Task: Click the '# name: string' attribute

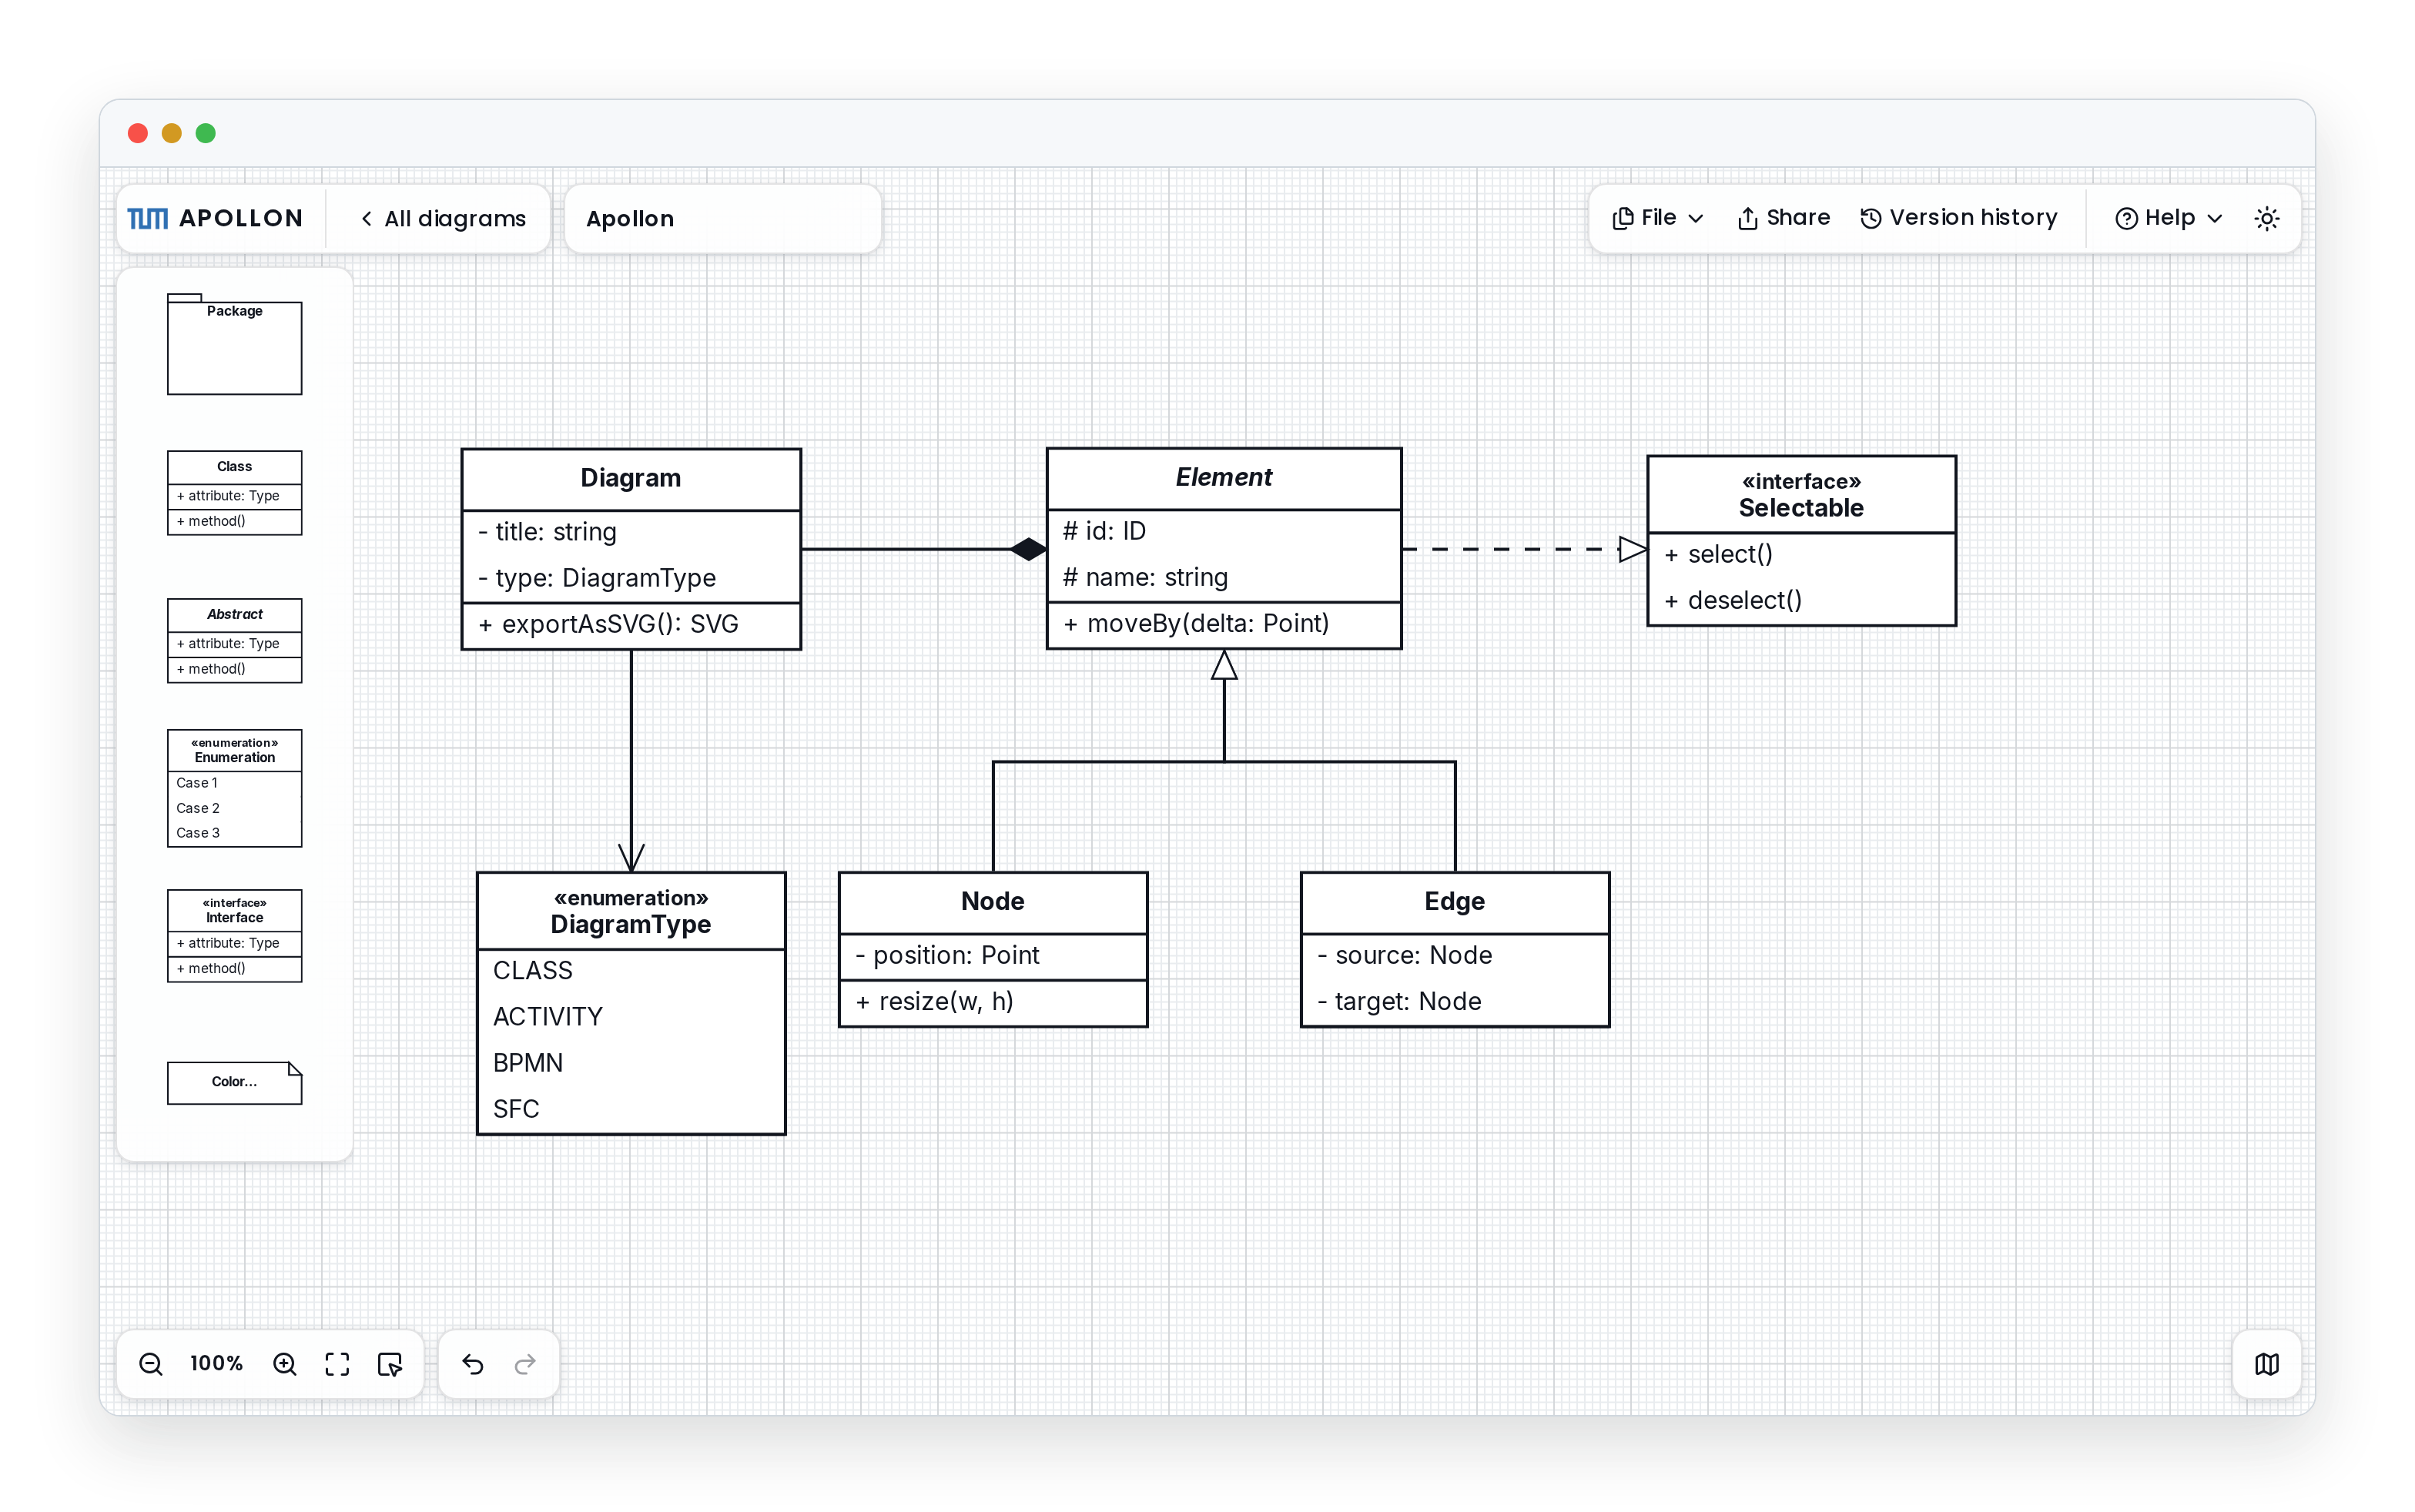Action: tap(1224, 577)
